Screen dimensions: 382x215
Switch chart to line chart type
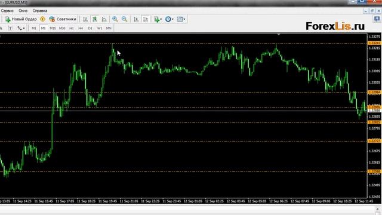click(x=104, y=19)
